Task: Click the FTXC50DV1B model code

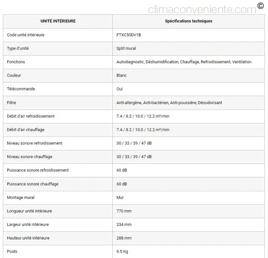Action: tap(129, 35)
